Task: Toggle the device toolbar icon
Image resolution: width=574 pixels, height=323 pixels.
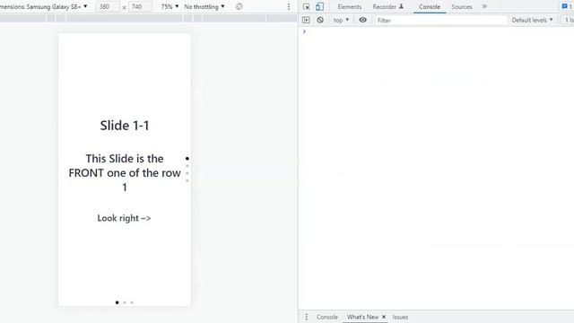Action: (x=319, y=6)
